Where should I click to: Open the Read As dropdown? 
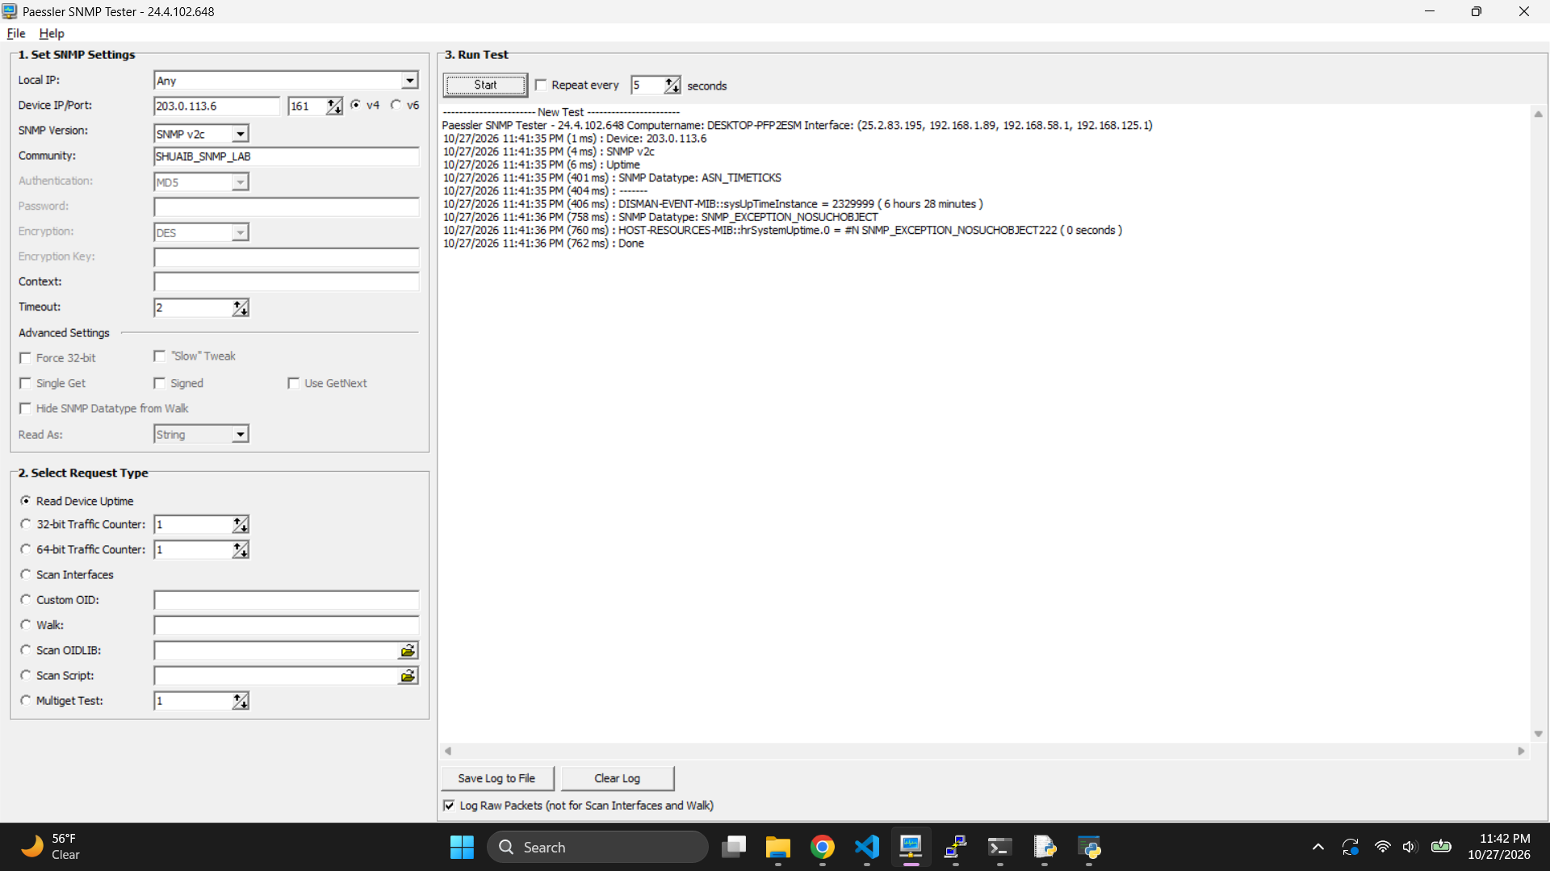tap(241, 435)
